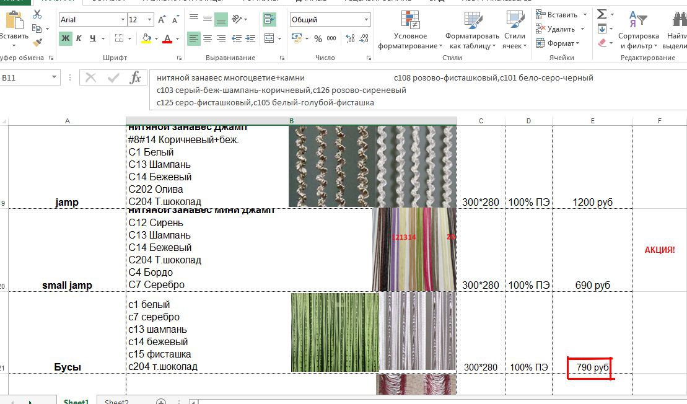Activate the Format Painter brush
This screenshot has width=687, height=404.
[x=37, y=43]
